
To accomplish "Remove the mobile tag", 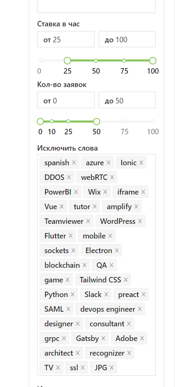I will 110,236.
